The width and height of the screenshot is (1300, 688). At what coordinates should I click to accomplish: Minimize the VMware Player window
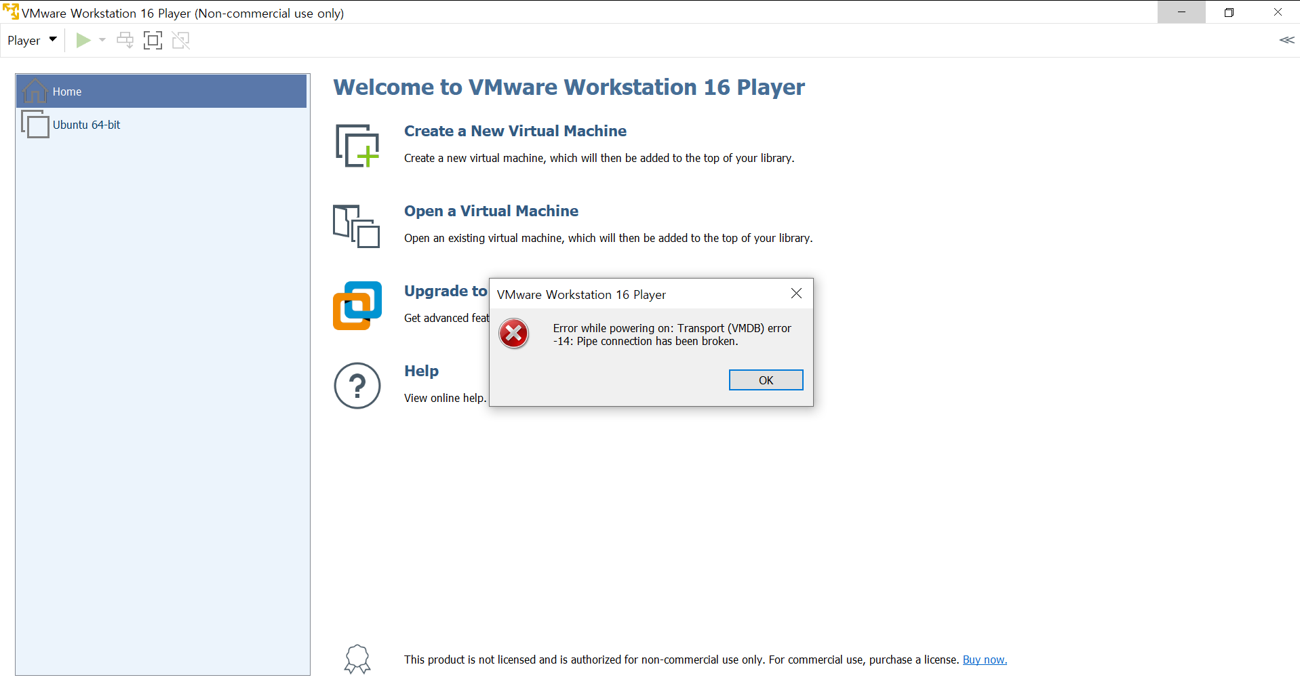tap(1181, 12)
